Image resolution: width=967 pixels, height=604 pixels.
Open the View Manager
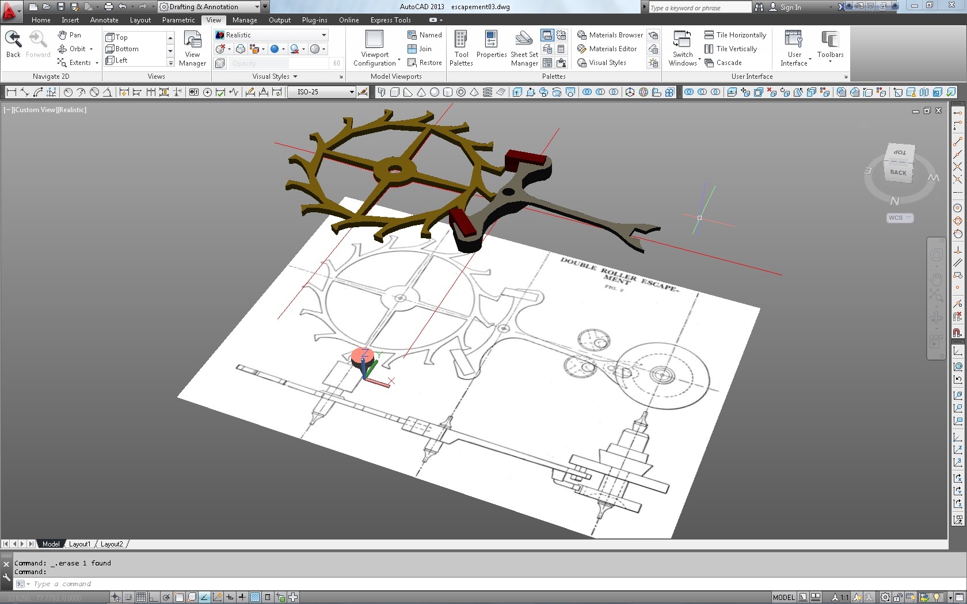192,49
